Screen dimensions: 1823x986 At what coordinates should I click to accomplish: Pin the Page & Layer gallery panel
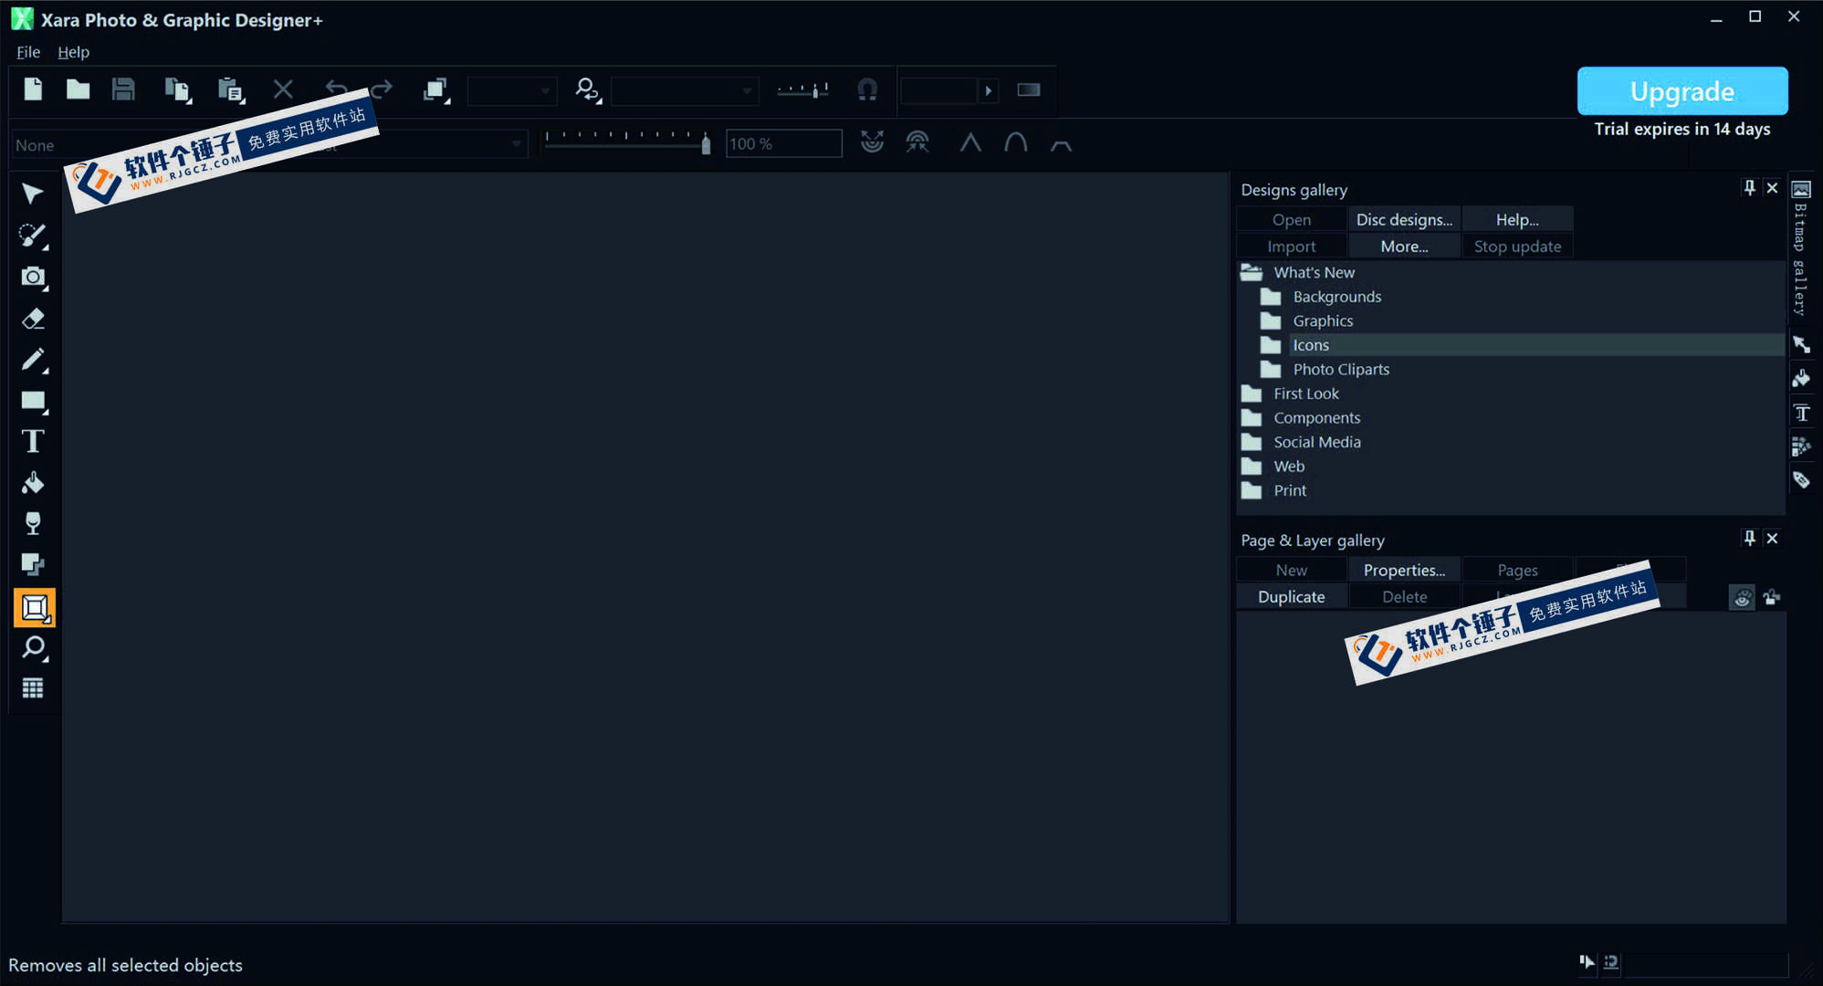1749,539
